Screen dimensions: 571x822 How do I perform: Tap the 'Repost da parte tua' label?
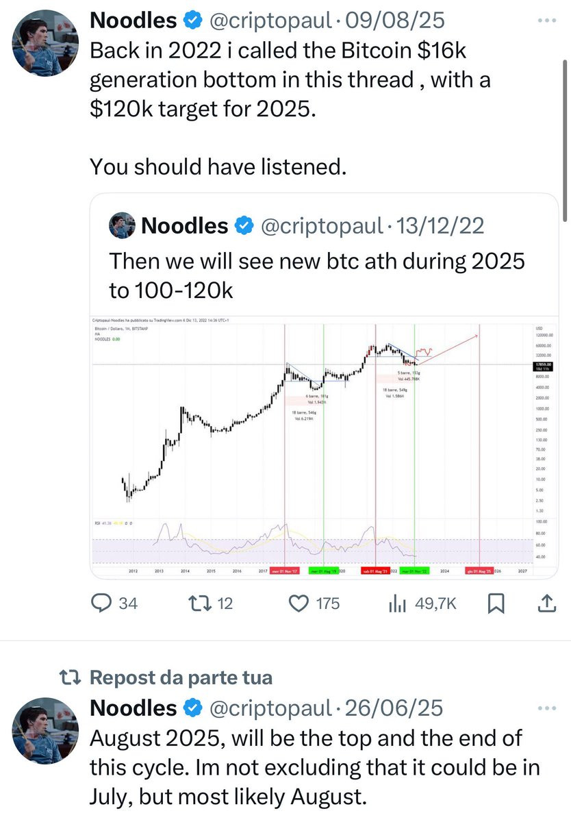click(181, 677)
